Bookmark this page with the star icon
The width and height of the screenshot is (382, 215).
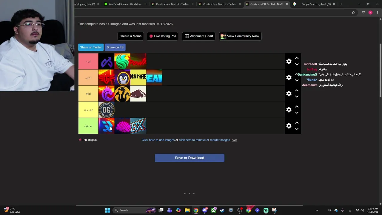tap(353, 13)
